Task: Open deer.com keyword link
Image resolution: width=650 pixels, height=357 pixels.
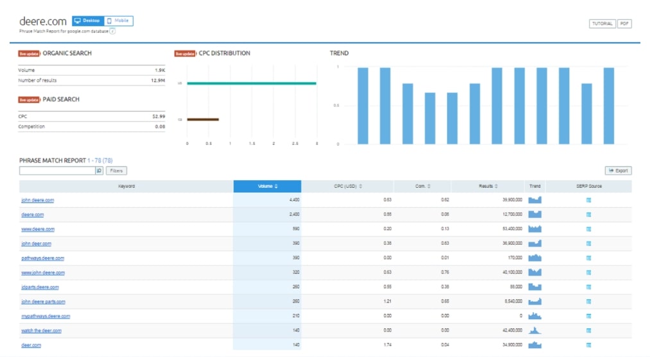Action: coord(31,345)
